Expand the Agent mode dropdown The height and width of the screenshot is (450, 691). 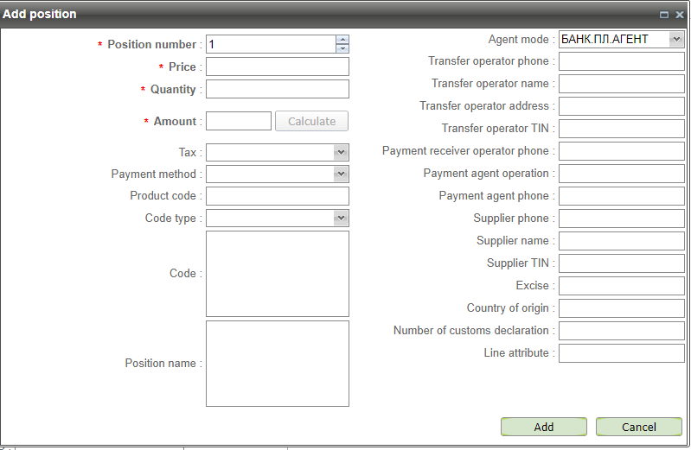point(675,39)
